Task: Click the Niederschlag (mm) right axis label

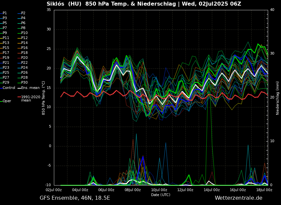Action: point(278,98)
